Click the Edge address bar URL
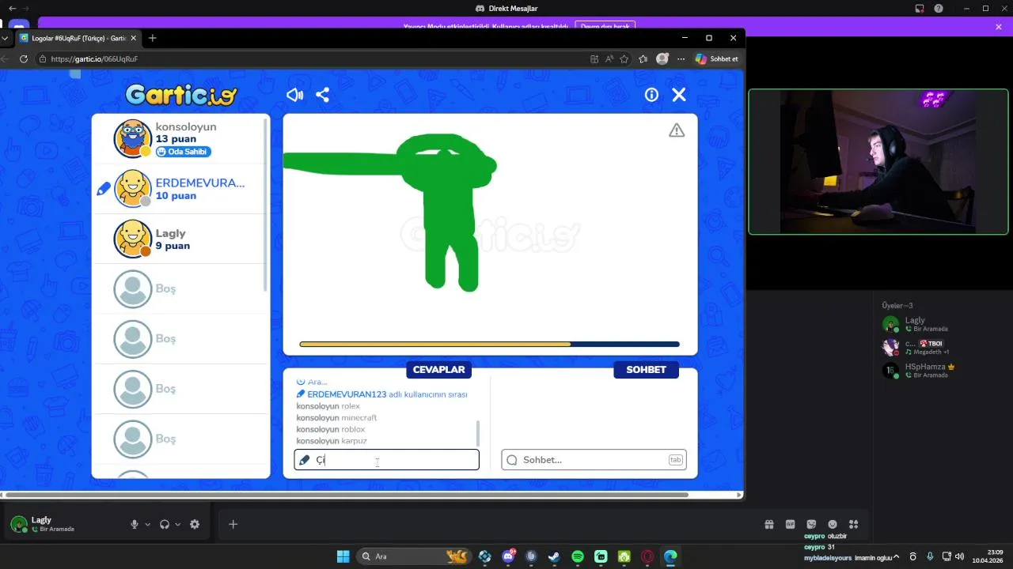This screenshot has width=1013, height=569. click(x=94, y=58)
